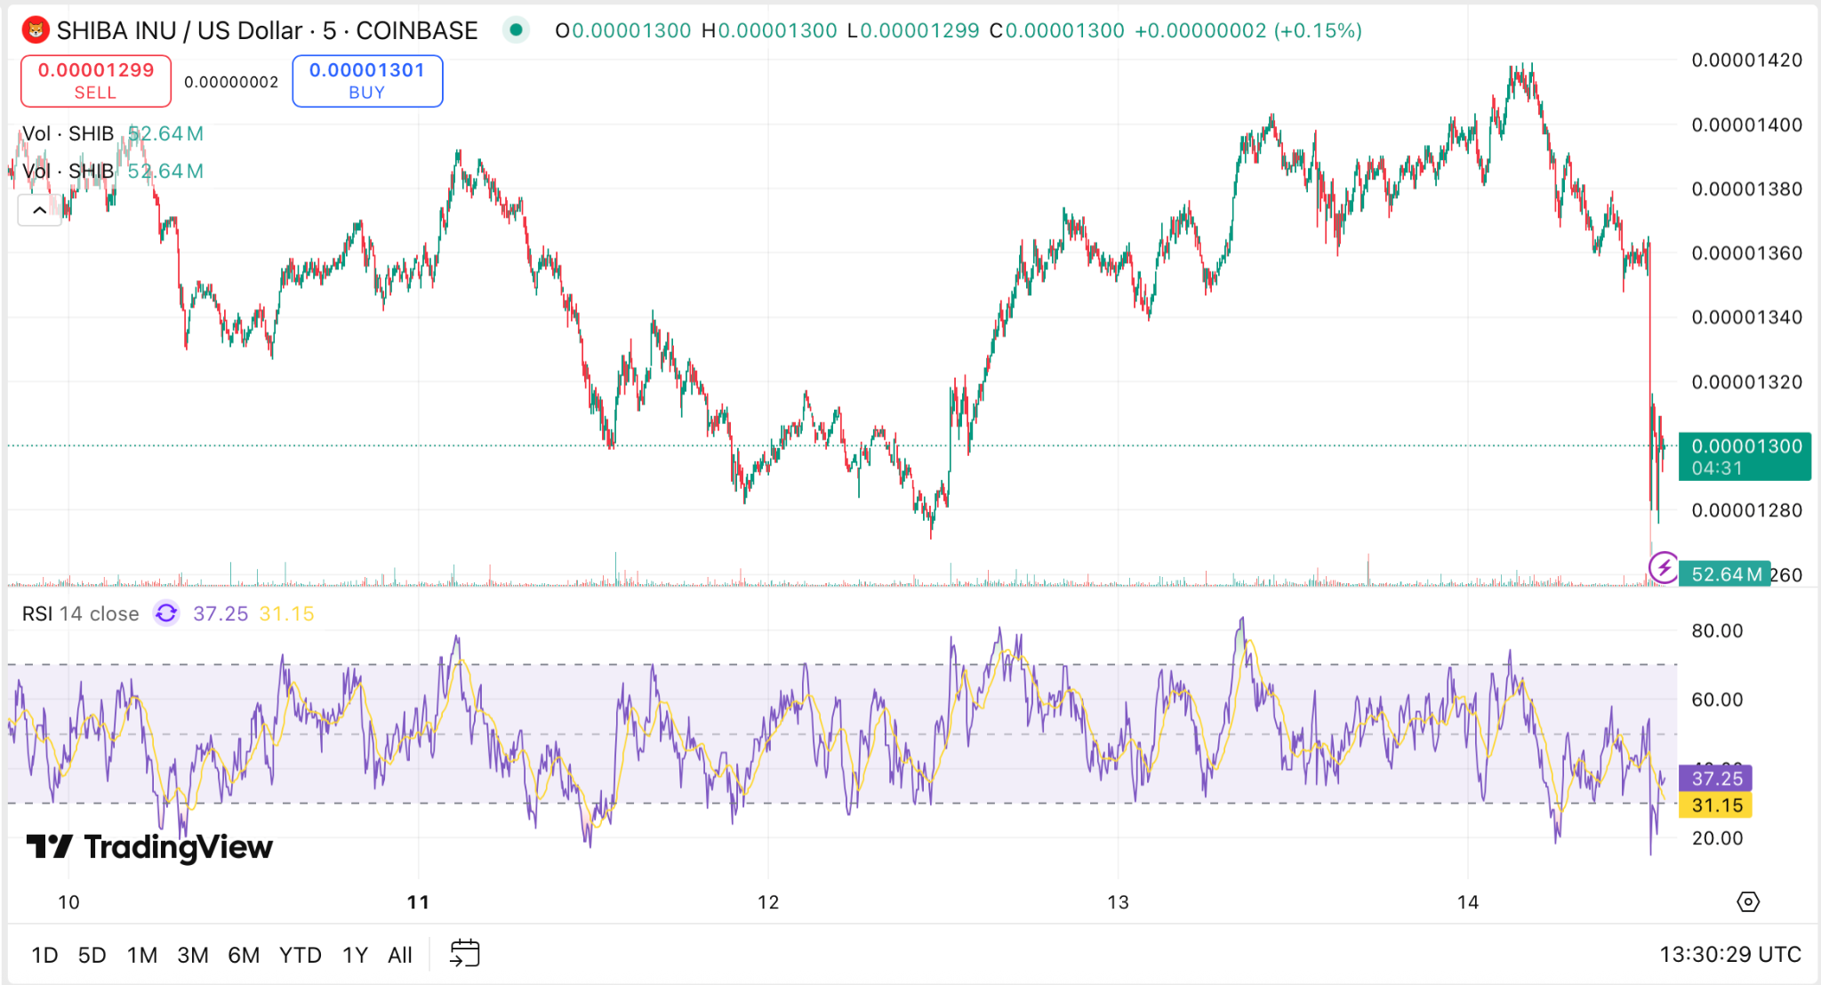1821x985 pixels.
Task: Select the 5D time range
Action: pos(92,955)
